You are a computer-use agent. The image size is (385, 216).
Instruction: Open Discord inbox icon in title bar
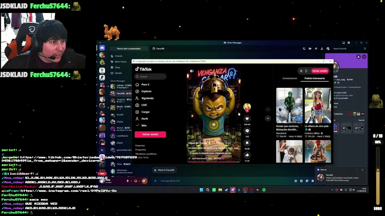pyautogui.click(x=343, y=43)
